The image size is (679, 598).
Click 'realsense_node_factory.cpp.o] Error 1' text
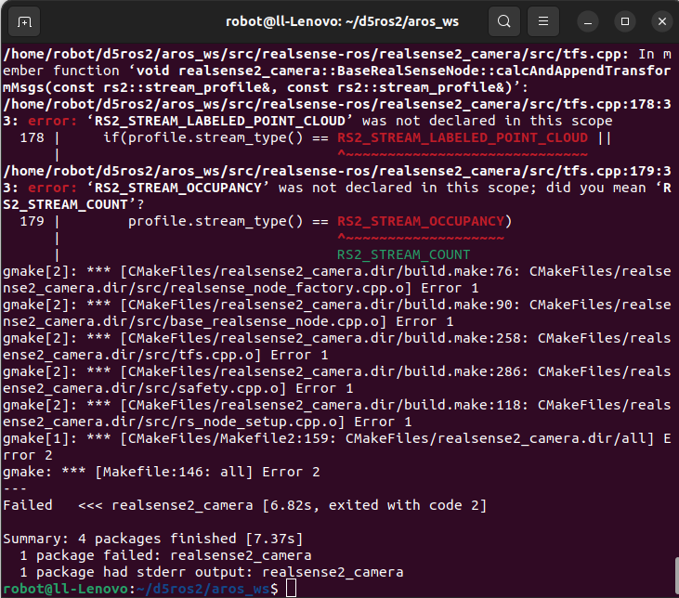pyautogui.click(x=316, y=289)
